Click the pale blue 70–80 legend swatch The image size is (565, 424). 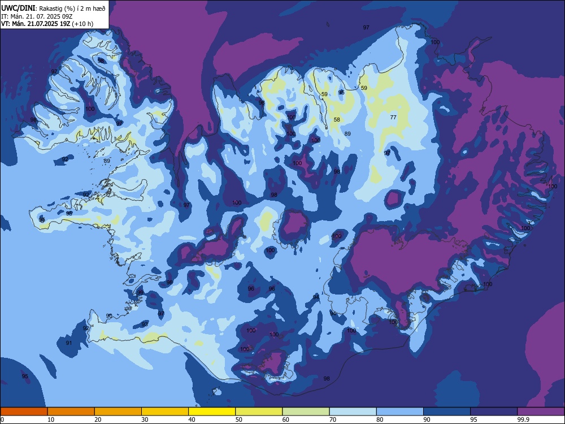353,412
